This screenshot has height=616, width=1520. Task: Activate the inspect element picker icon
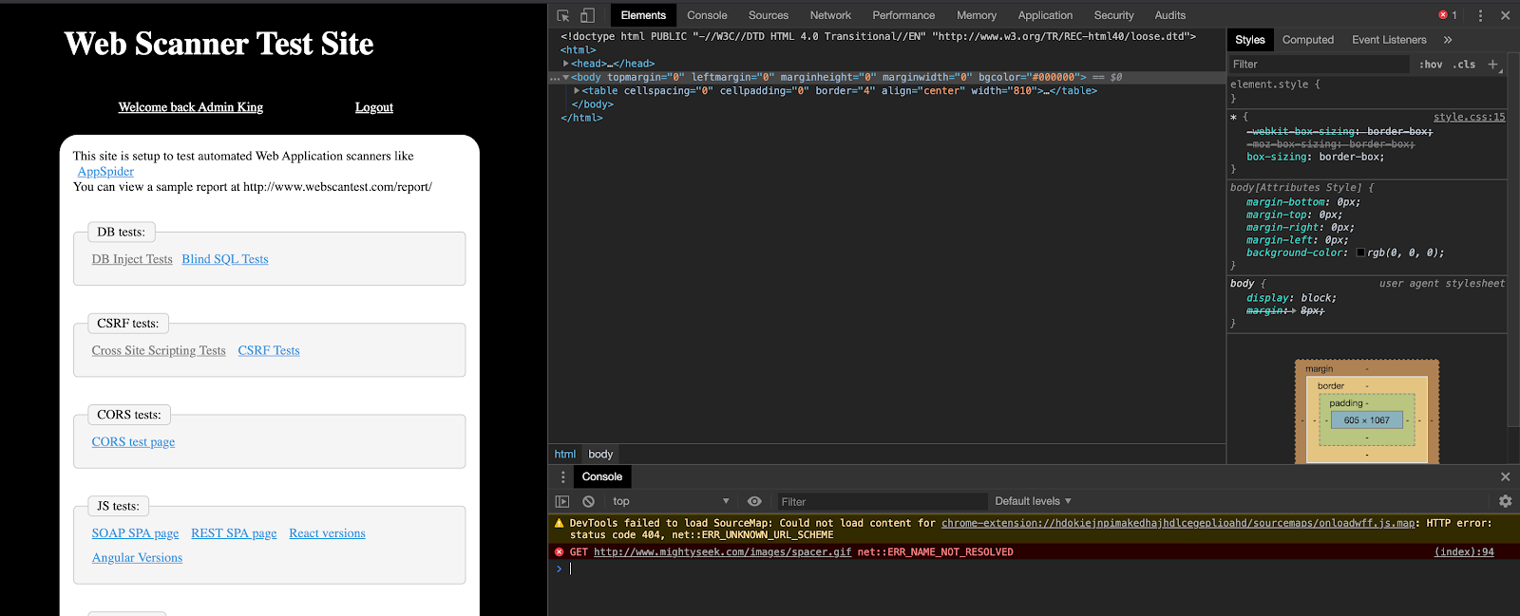563,15
